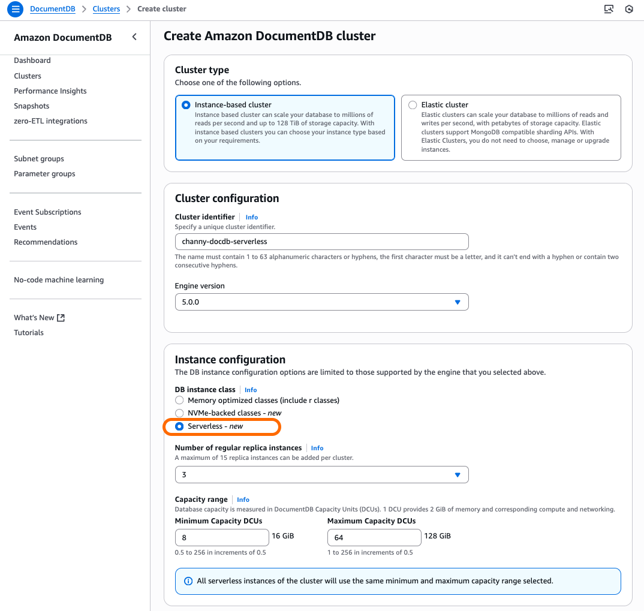
Task: Choose Memory optimized classes instance type
Action: tap(179, 400)
